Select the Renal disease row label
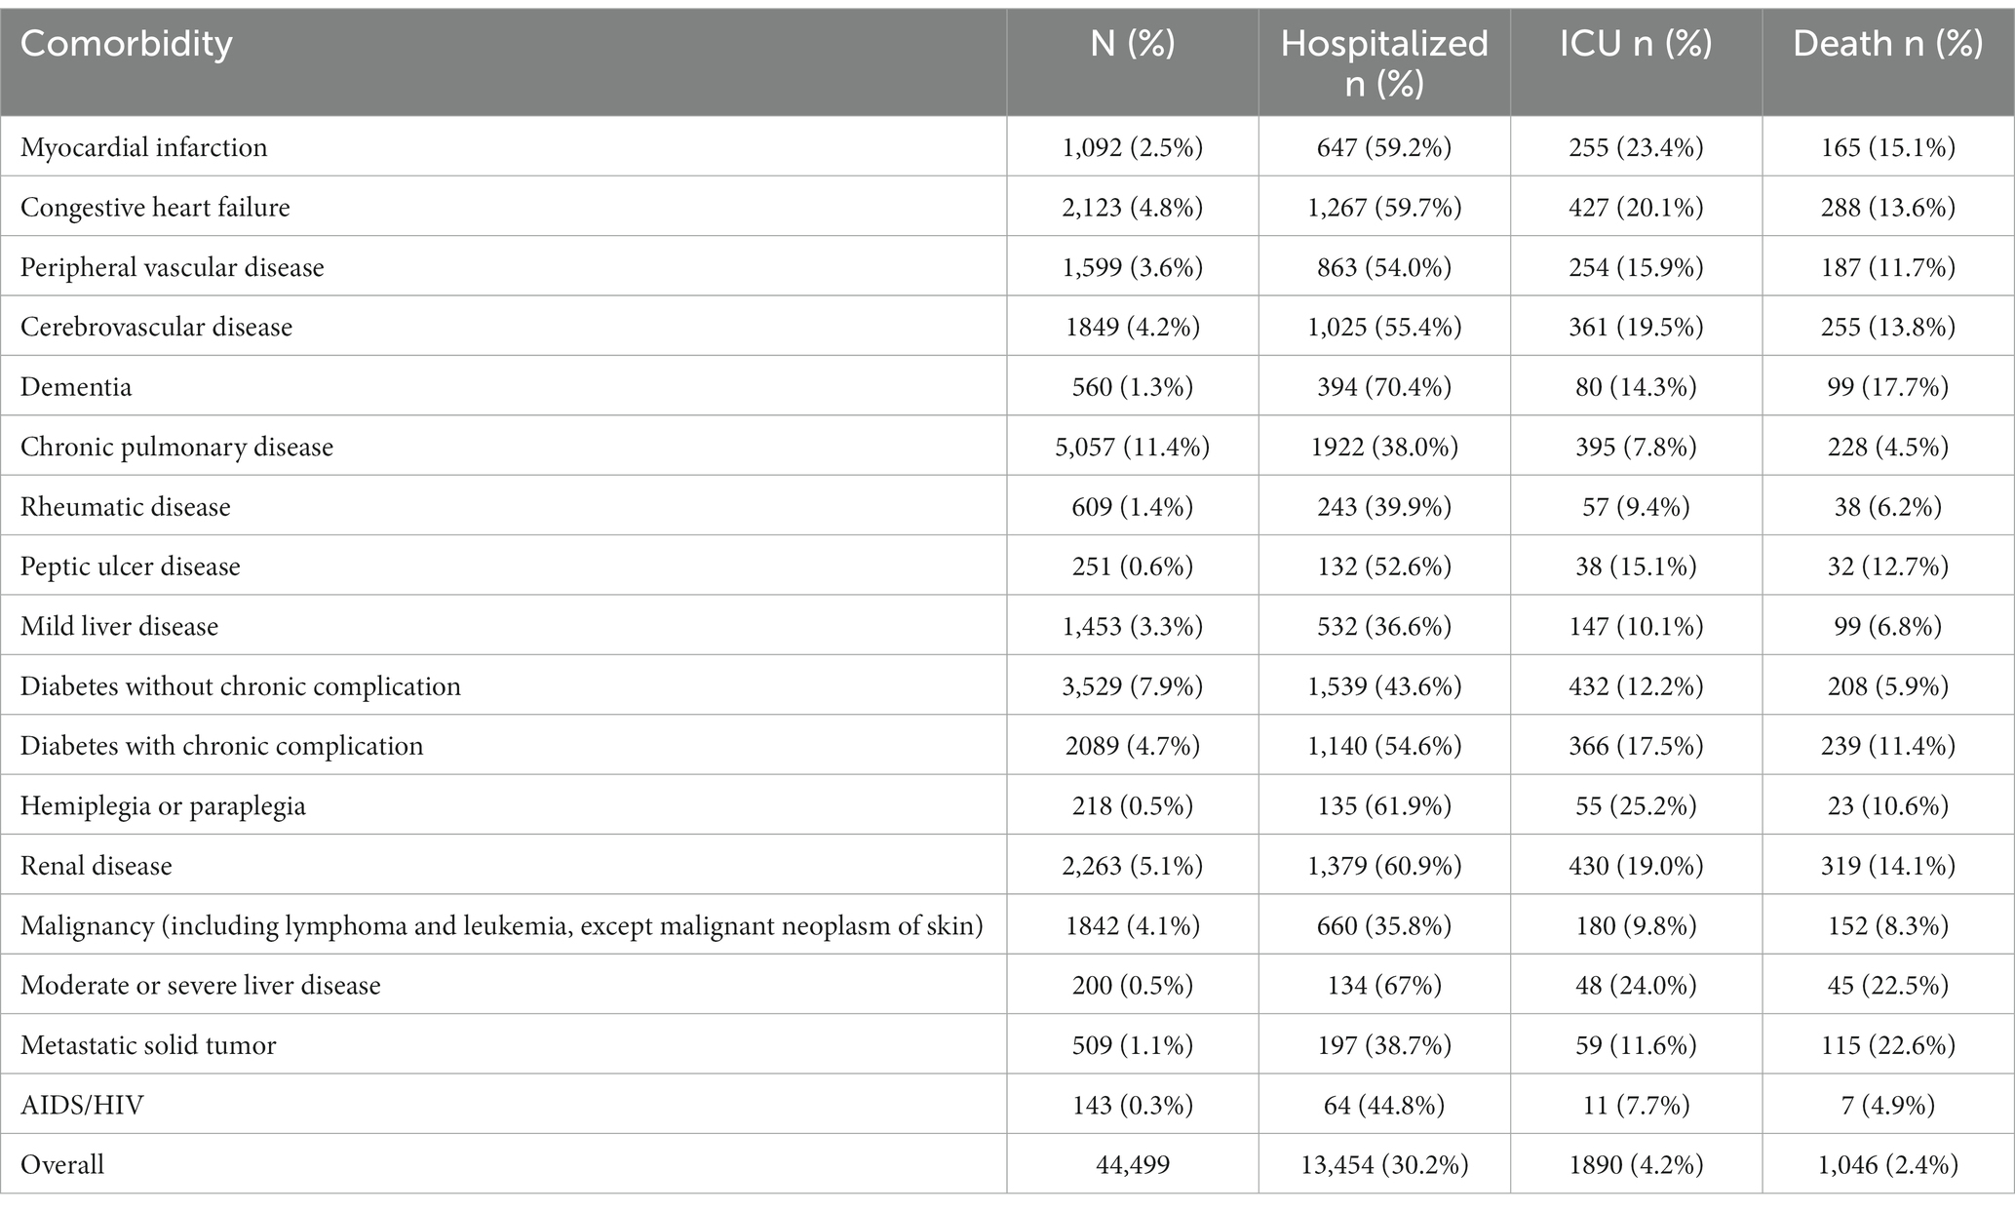This screenshot has height=1211, width=2015. pos(97,866)
